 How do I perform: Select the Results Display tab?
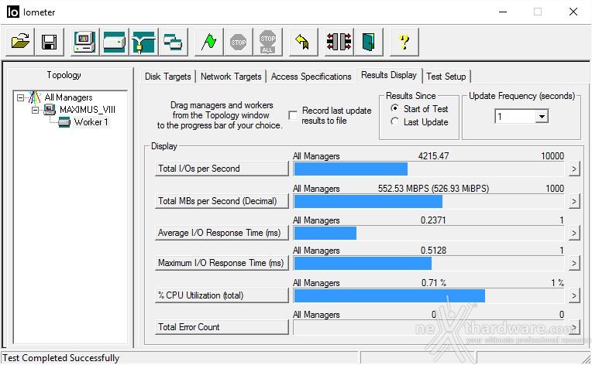coord(389,75)
